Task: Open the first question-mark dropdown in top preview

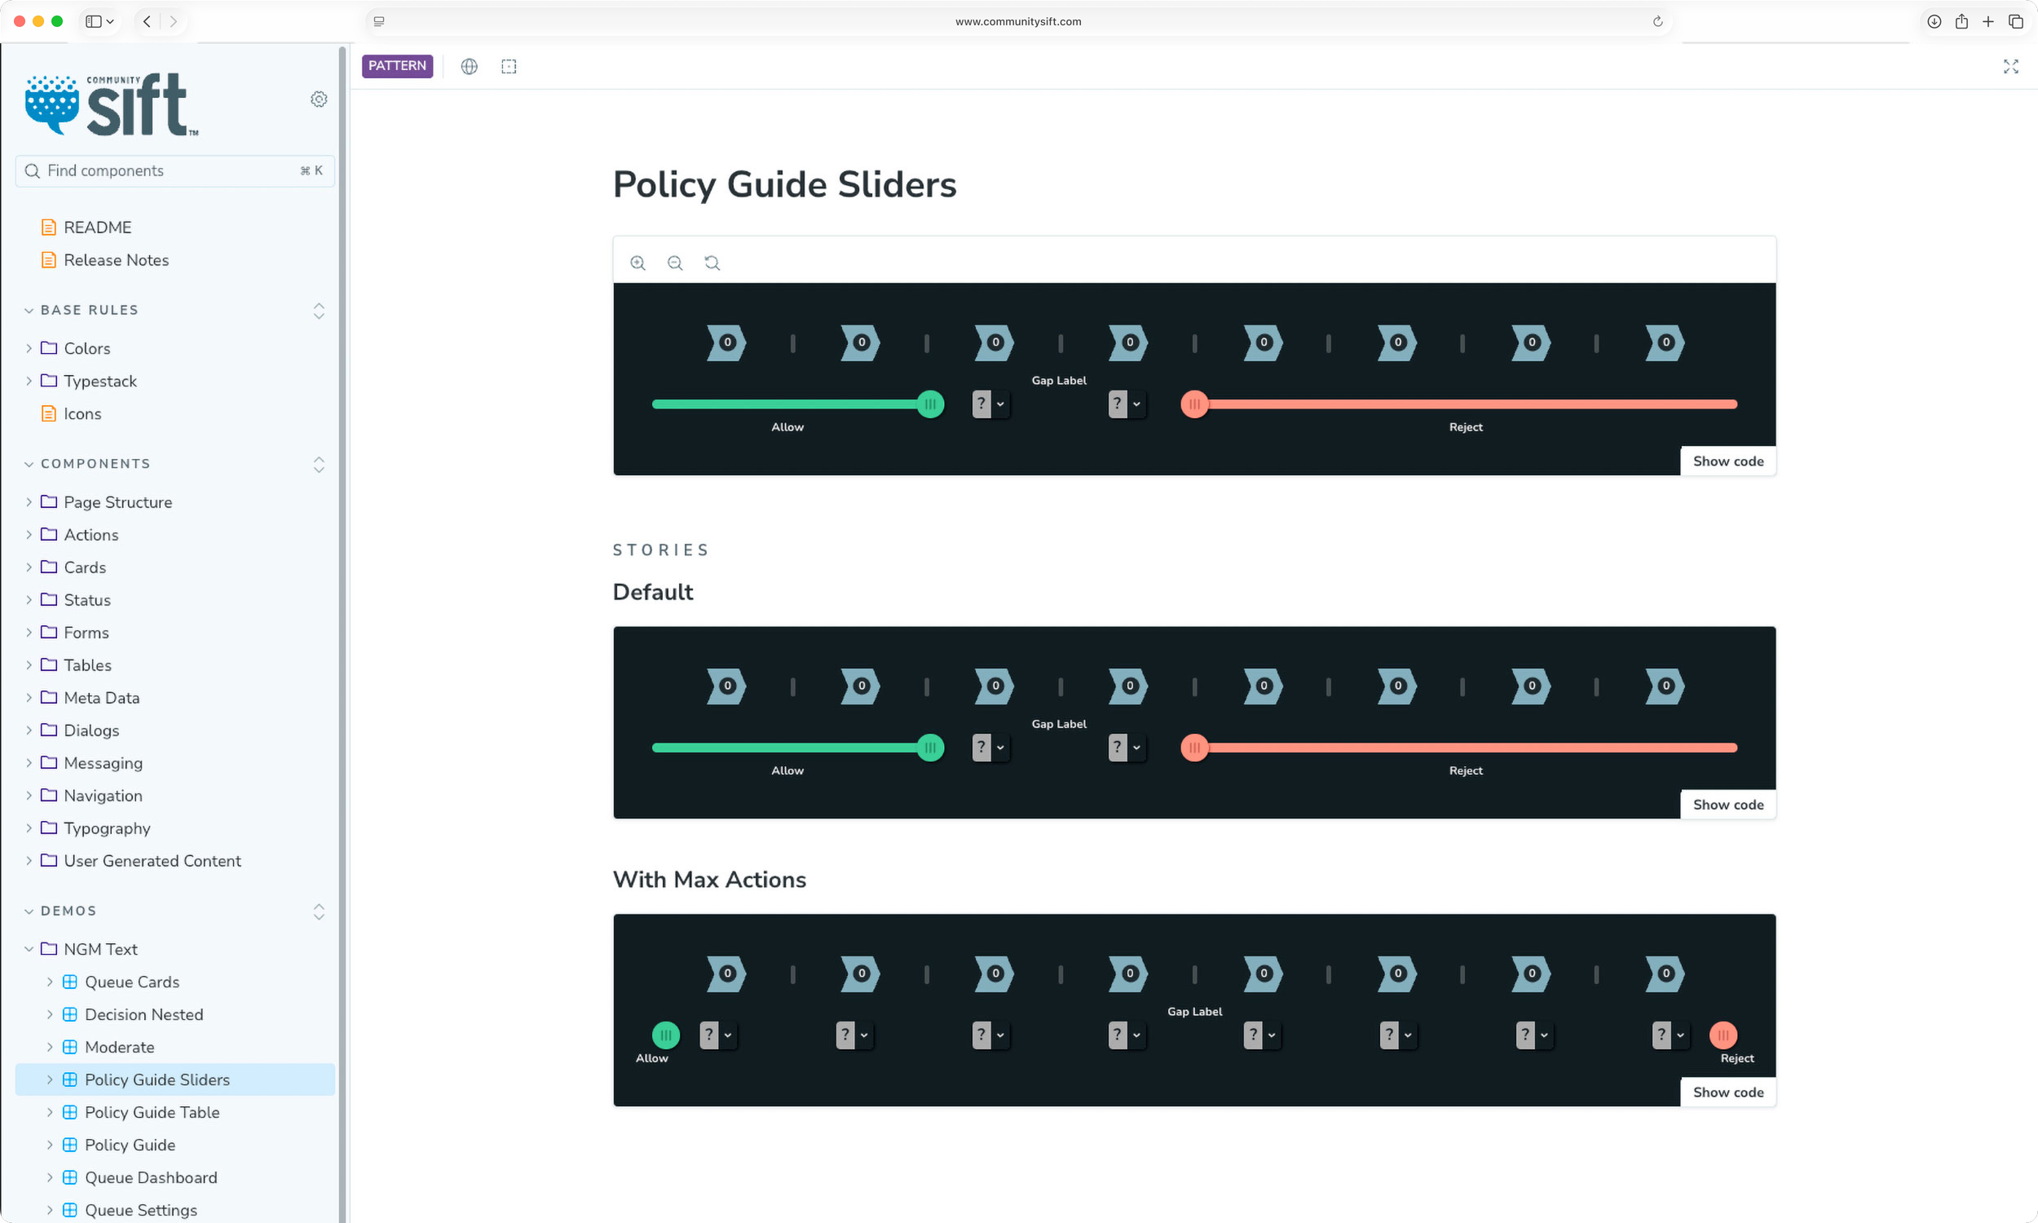Action: coord(990,404)
